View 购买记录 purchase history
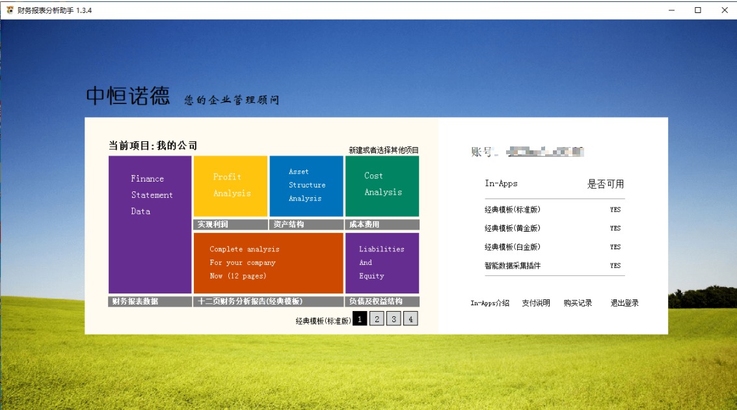 point(578,303)
